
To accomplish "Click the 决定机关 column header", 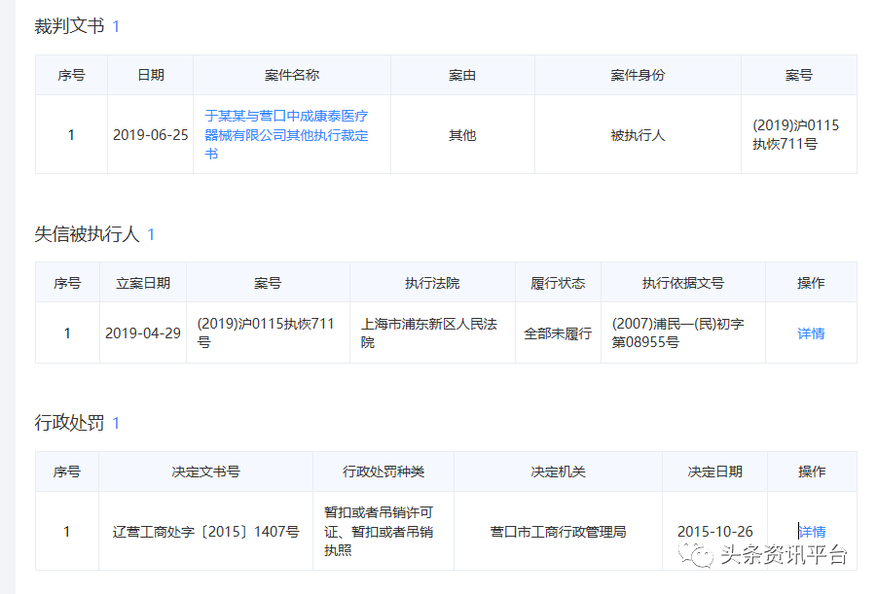I will pyautogui.click(x=558, y=472).
